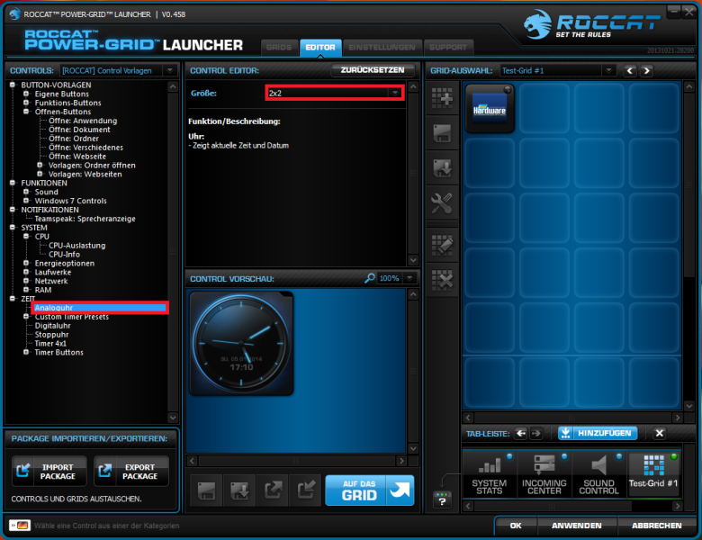This screenshot has height=540, width=702.
Task: Click right arrow of grid horizontal scrollbar
Action: [677, 418]
